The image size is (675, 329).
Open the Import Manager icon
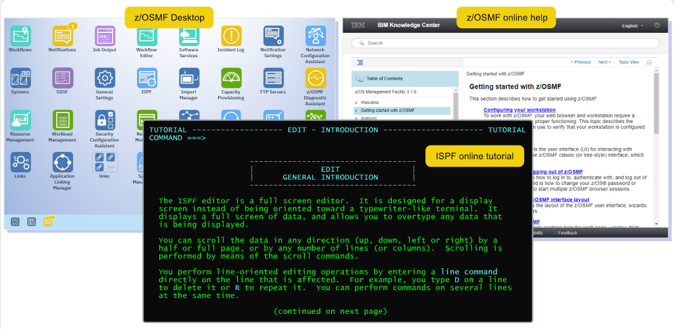pos(189,78)
